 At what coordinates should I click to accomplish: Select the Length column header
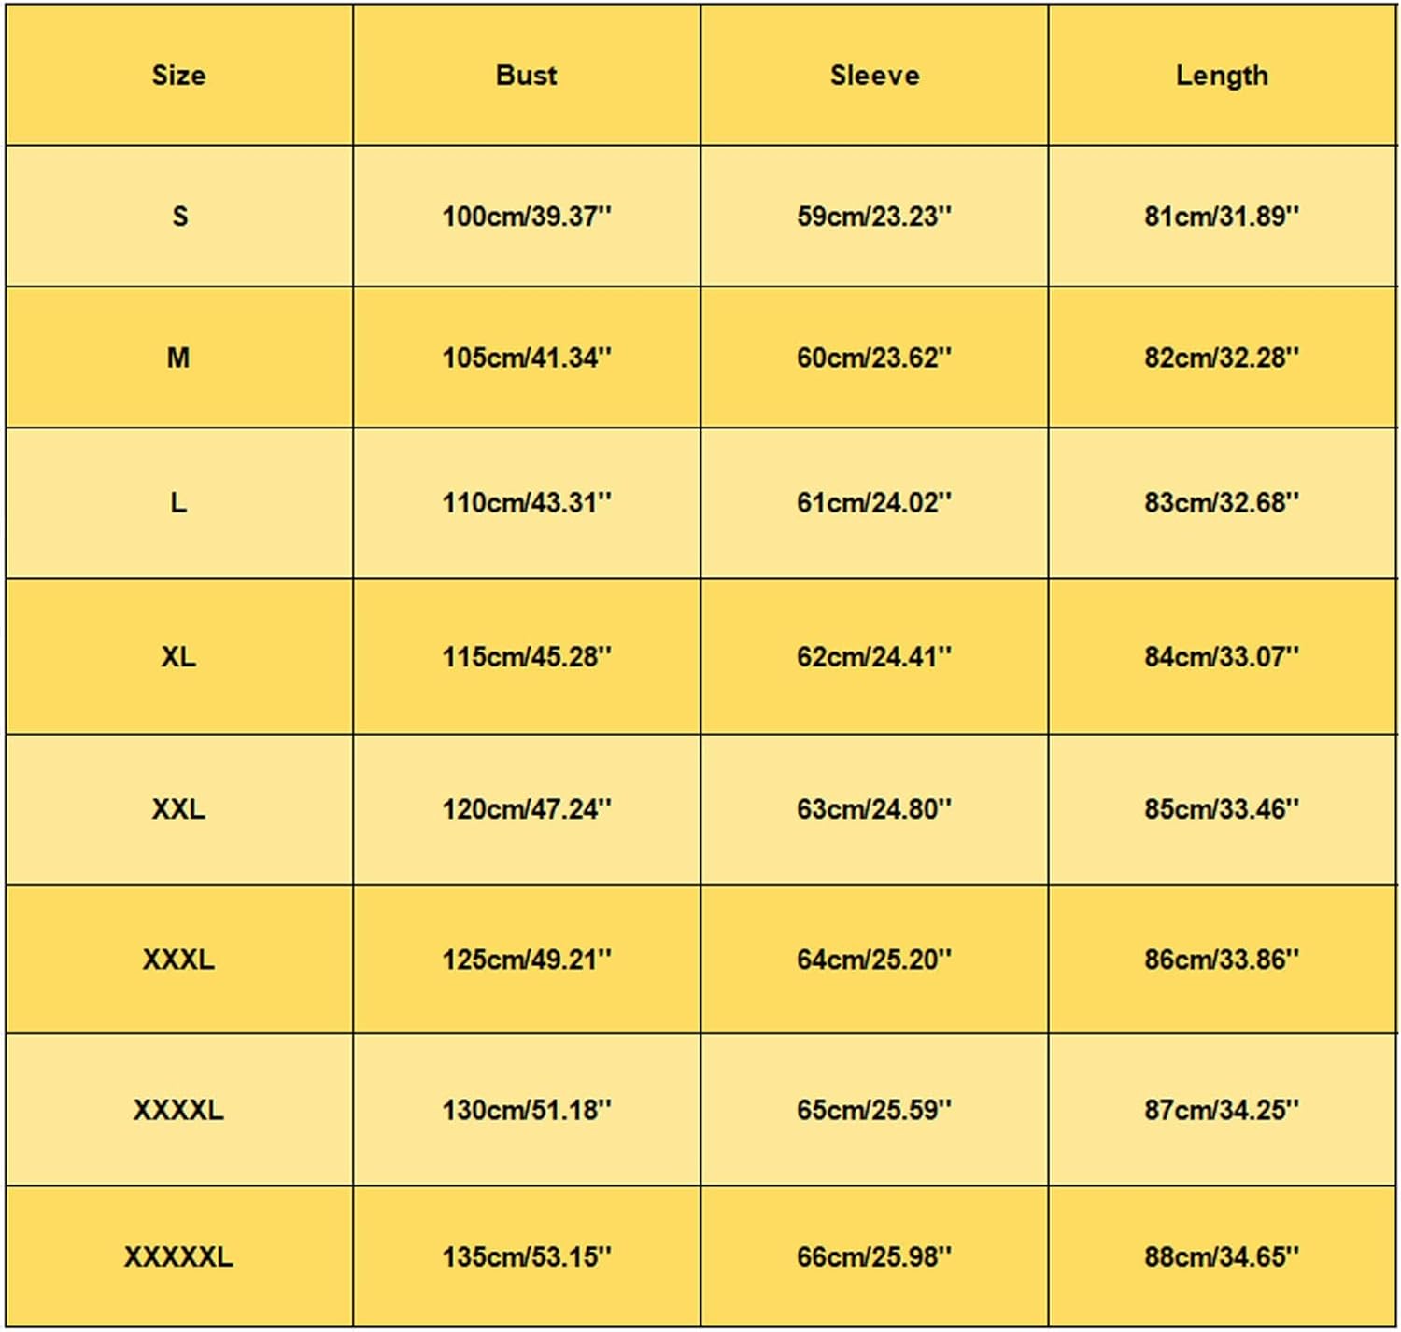point(1222,76)
